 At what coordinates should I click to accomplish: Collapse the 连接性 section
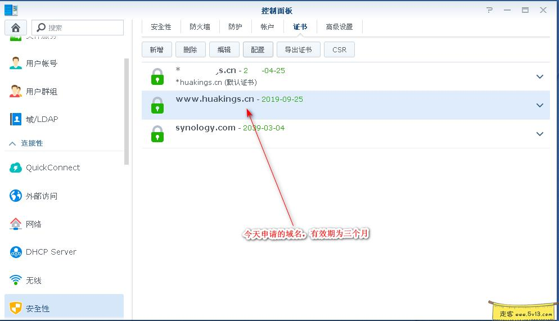tap(12, 143)
